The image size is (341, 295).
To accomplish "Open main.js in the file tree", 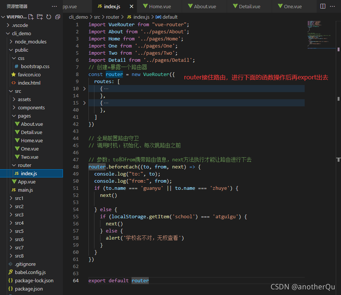I will pos(31,190).
